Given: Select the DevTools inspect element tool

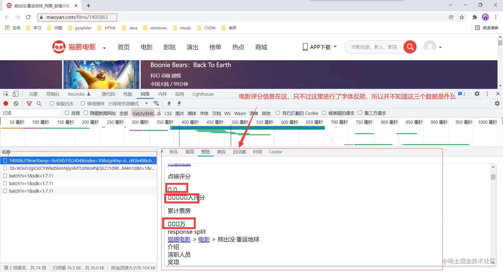Looking at the screenshot, I should pyautogui.click(x=6, y=94).
